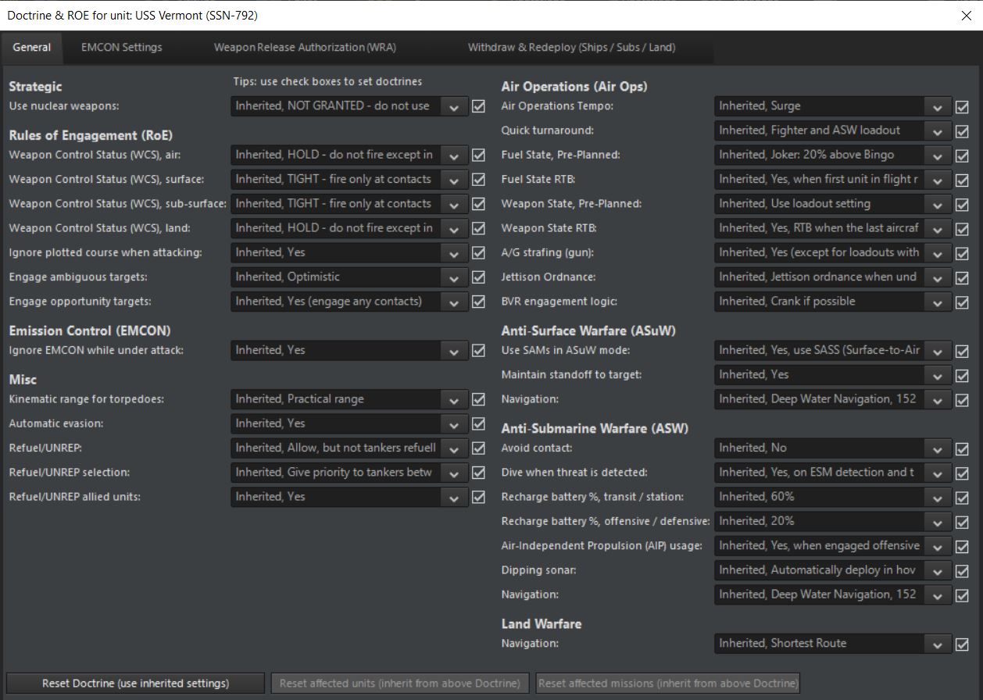Toggle Land Warfare Navigation checkbox

coord(963,644)
